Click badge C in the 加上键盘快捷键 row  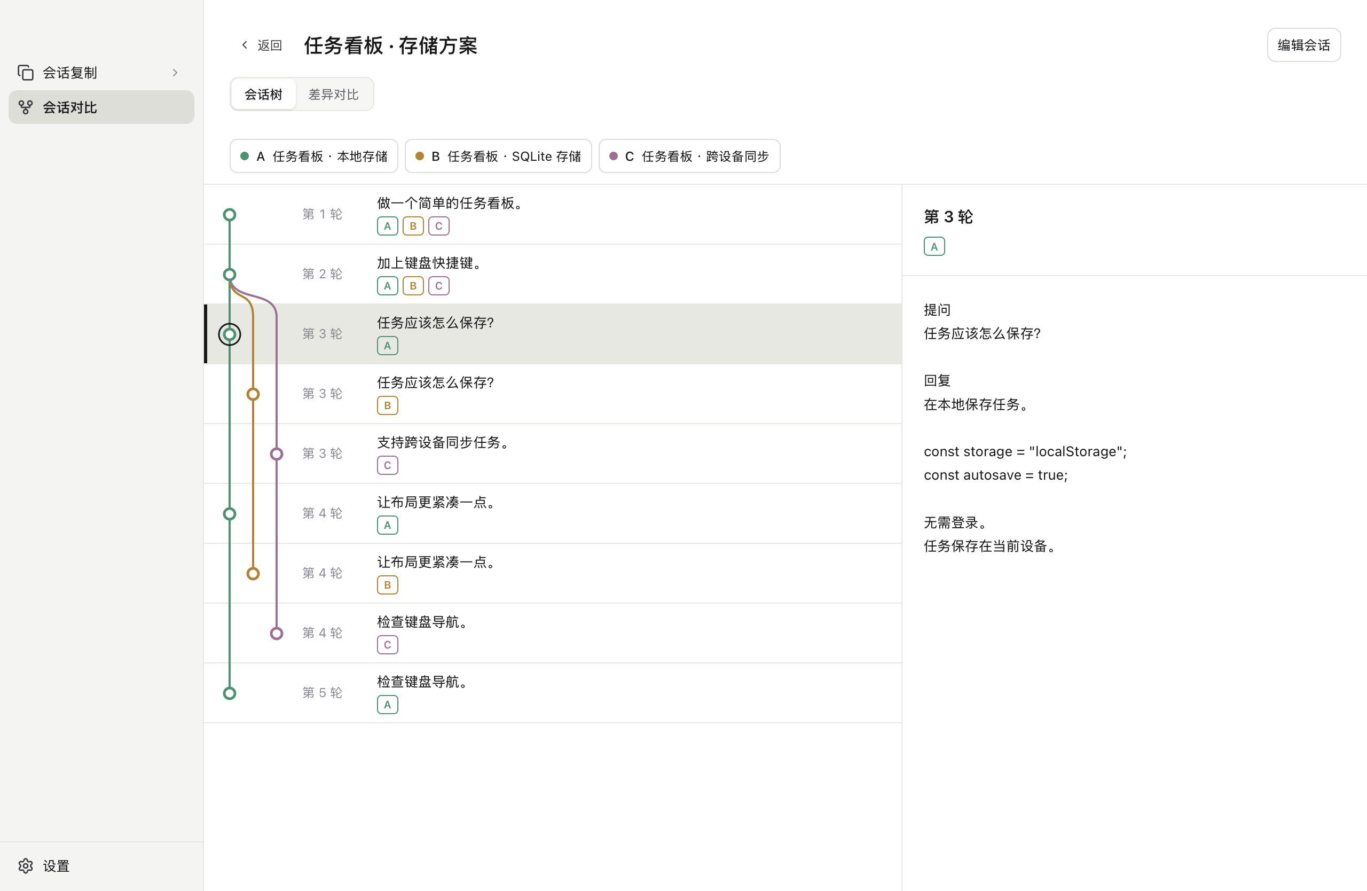point(439,286)
